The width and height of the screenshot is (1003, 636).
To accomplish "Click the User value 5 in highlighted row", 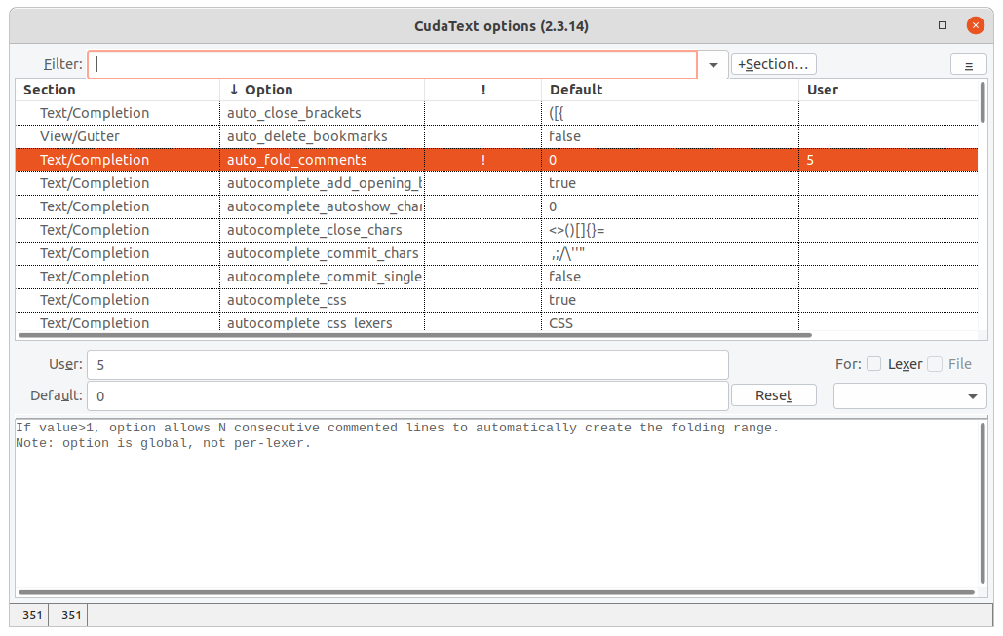I will pyautogui.click(x=888, y=160).
